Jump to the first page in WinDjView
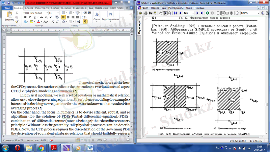Viewport: 270px width, 152px height. (x=175, y=13)
